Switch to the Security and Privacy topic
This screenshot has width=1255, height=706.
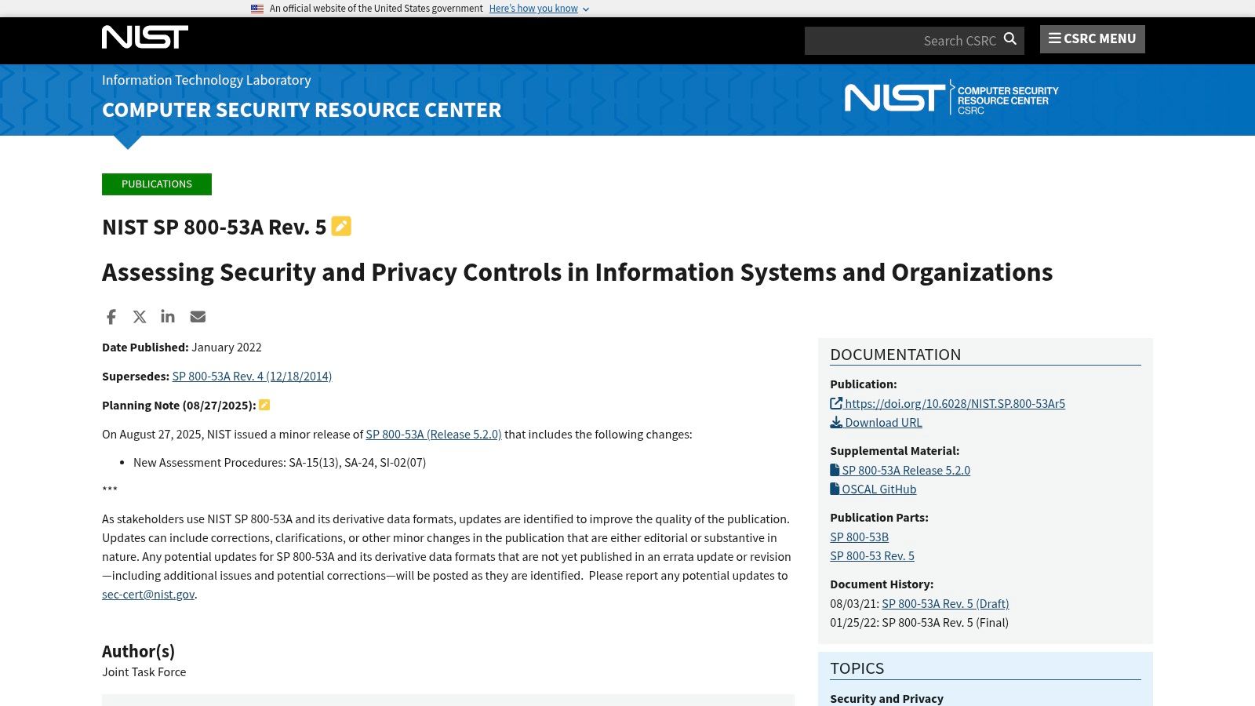point(886,698)
